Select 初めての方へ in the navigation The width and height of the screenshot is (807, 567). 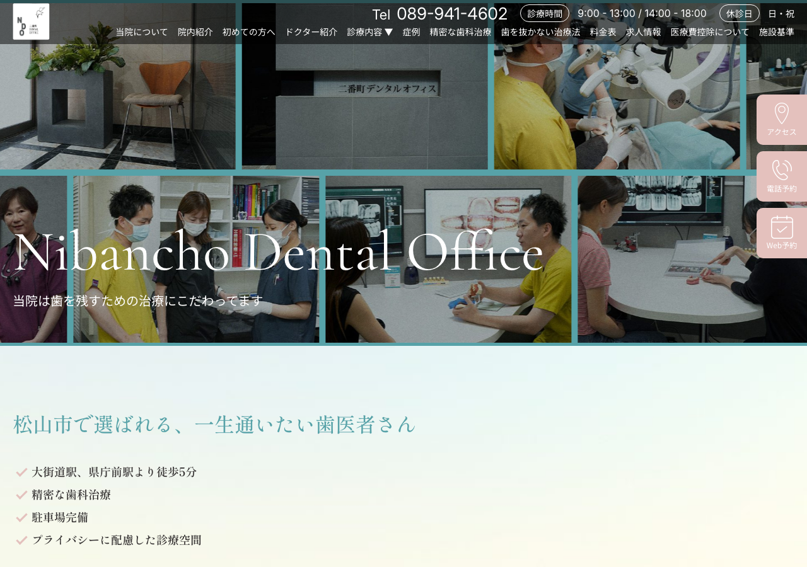pos(249,32)
